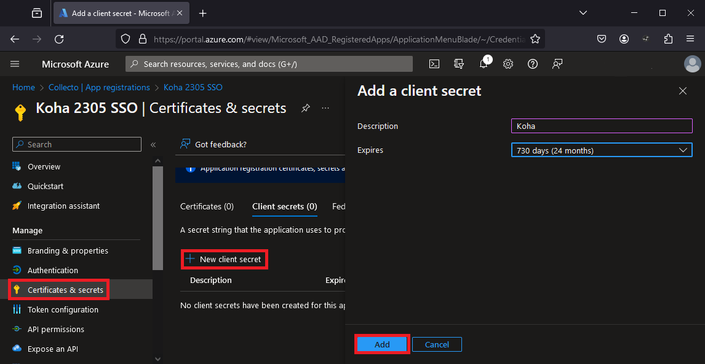
Task: Click Got feedback? link
Action: (213, 144)
